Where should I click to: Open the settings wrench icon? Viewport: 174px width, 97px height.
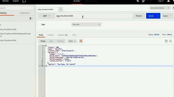pos(169,1)
